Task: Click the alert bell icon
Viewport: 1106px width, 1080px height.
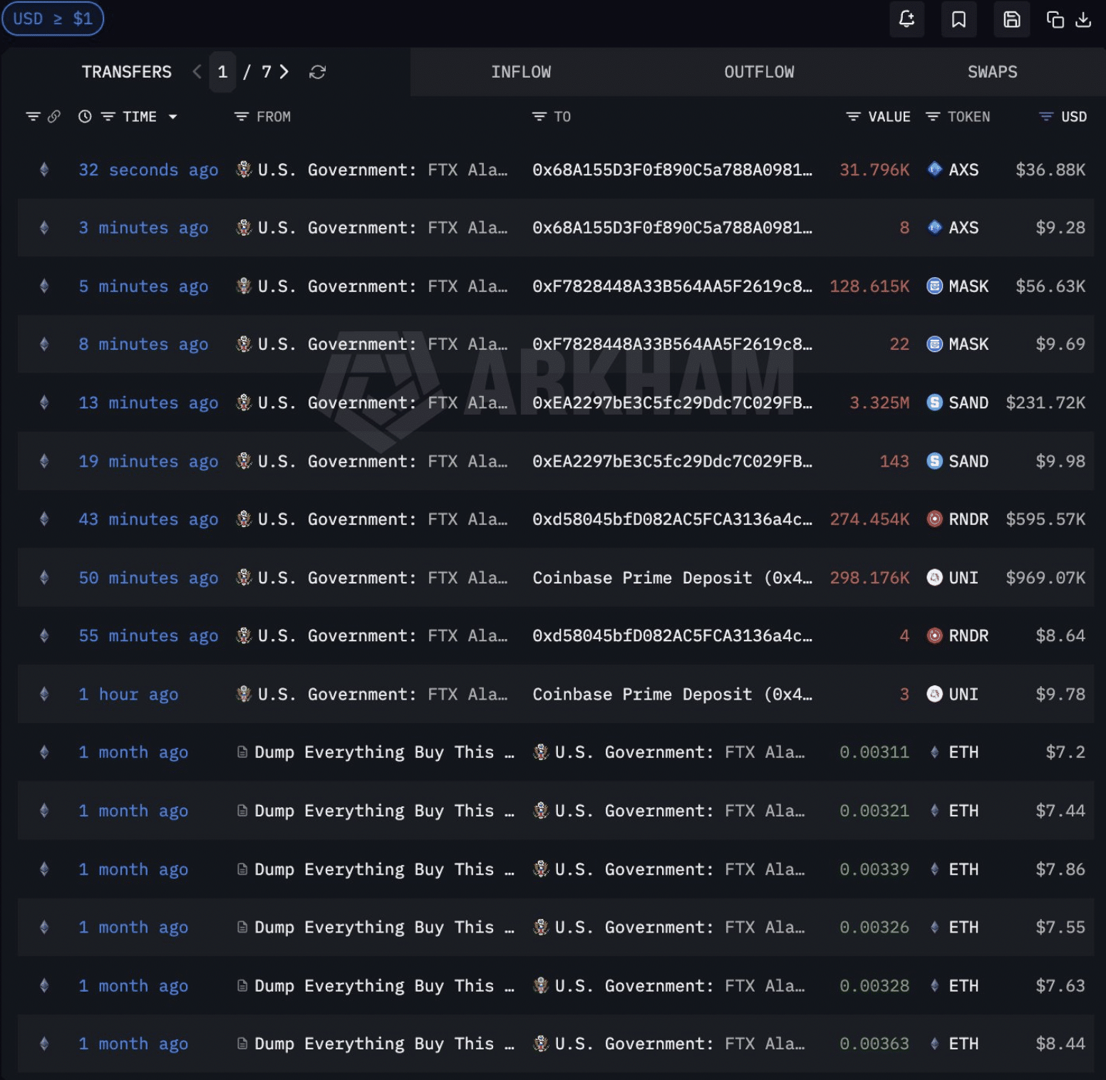Action: [906, 19]
